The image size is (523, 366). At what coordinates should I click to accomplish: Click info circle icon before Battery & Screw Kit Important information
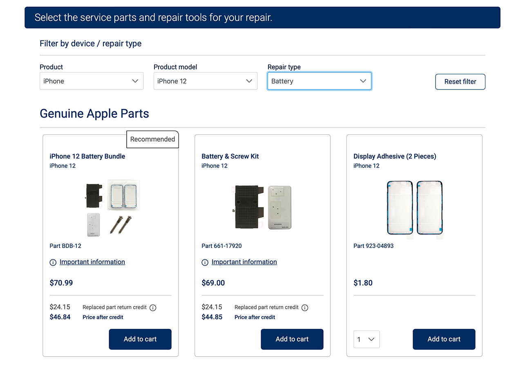pos(205,262)
